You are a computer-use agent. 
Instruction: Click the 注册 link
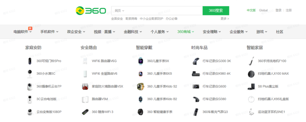click(x=289, y=10)
